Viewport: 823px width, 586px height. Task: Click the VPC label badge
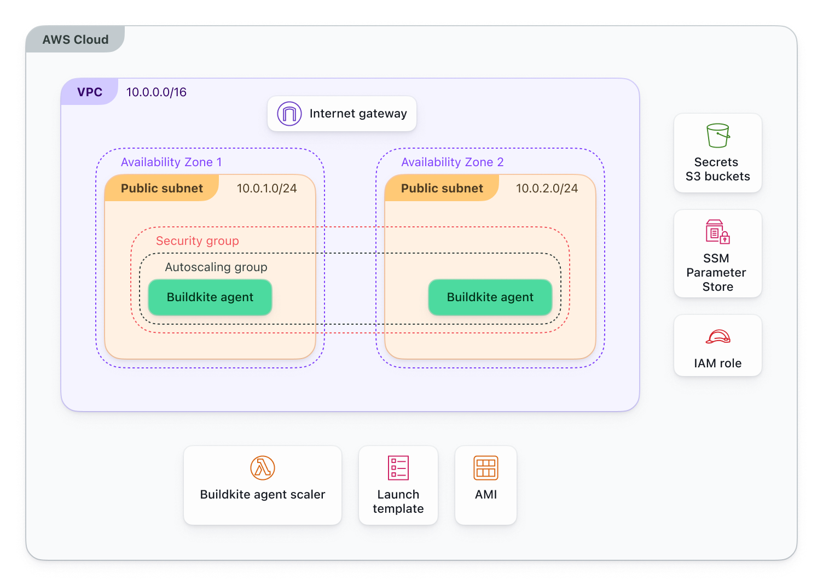[89, 92]
